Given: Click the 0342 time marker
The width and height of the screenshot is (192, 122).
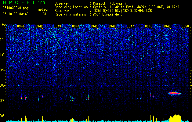Looking at the screenshot, I should click(x=39, y=26).
